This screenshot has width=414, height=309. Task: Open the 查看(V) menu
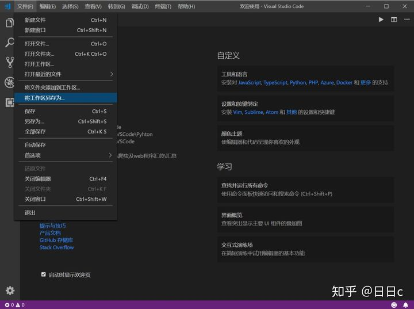(x=93, y=6)
